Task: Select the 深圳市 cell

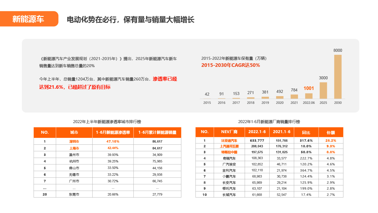Action: [x=74, y=141]
